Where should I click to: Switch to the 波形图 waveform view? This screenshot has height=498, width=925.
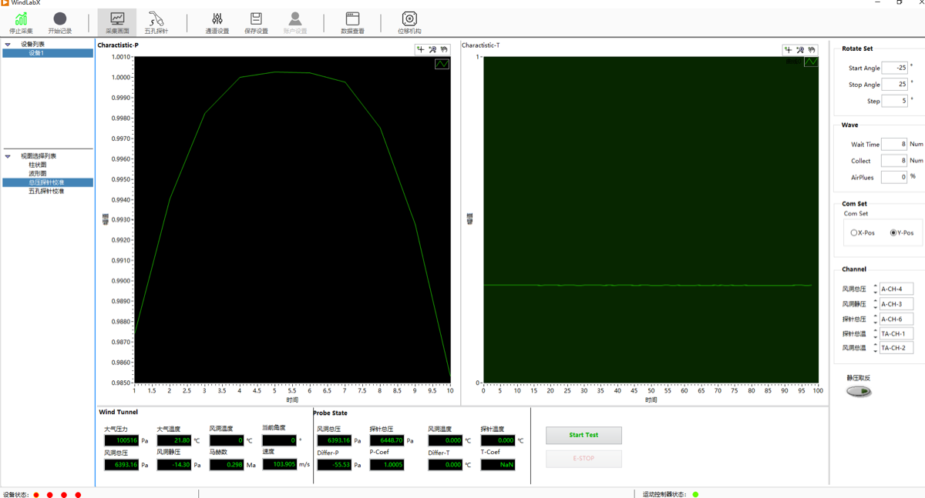pyautogui.click(x=38, y=174)
